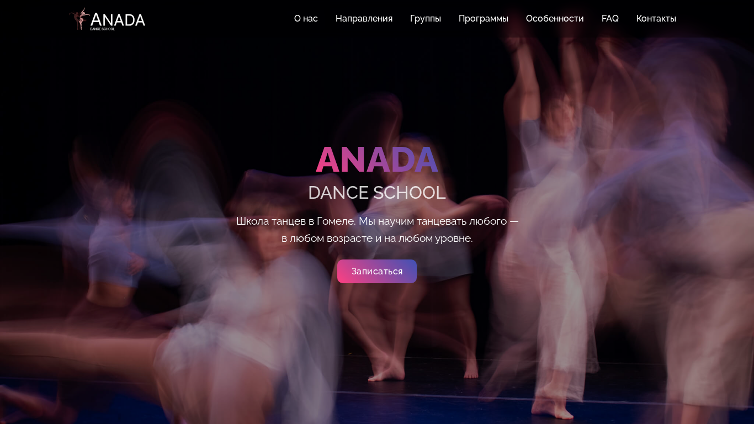This screenshot has height=424, width=754.
Task: Open the ANADA logo text in header
Action: 118,19
